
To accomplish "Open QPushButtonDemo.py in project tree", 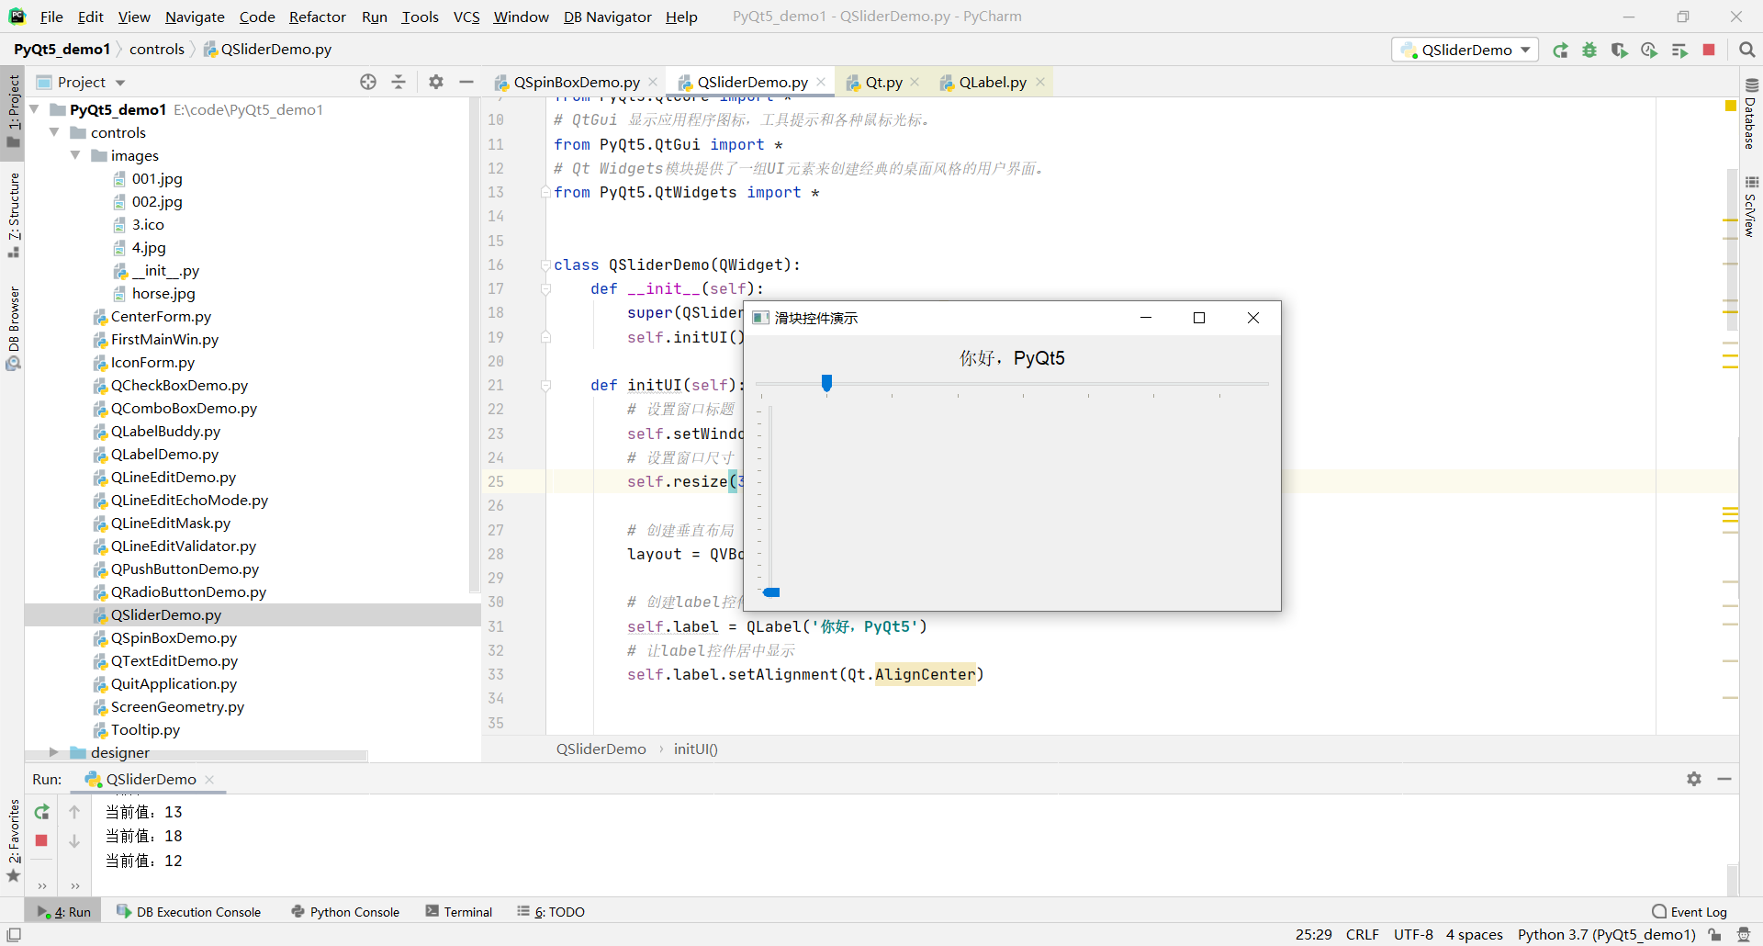I will pos(185,569).
